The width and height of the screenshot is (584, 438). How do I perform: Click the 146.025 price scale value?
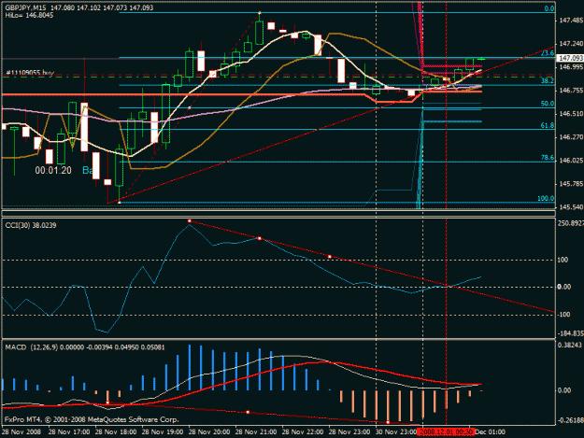click(x=571, y=161)
